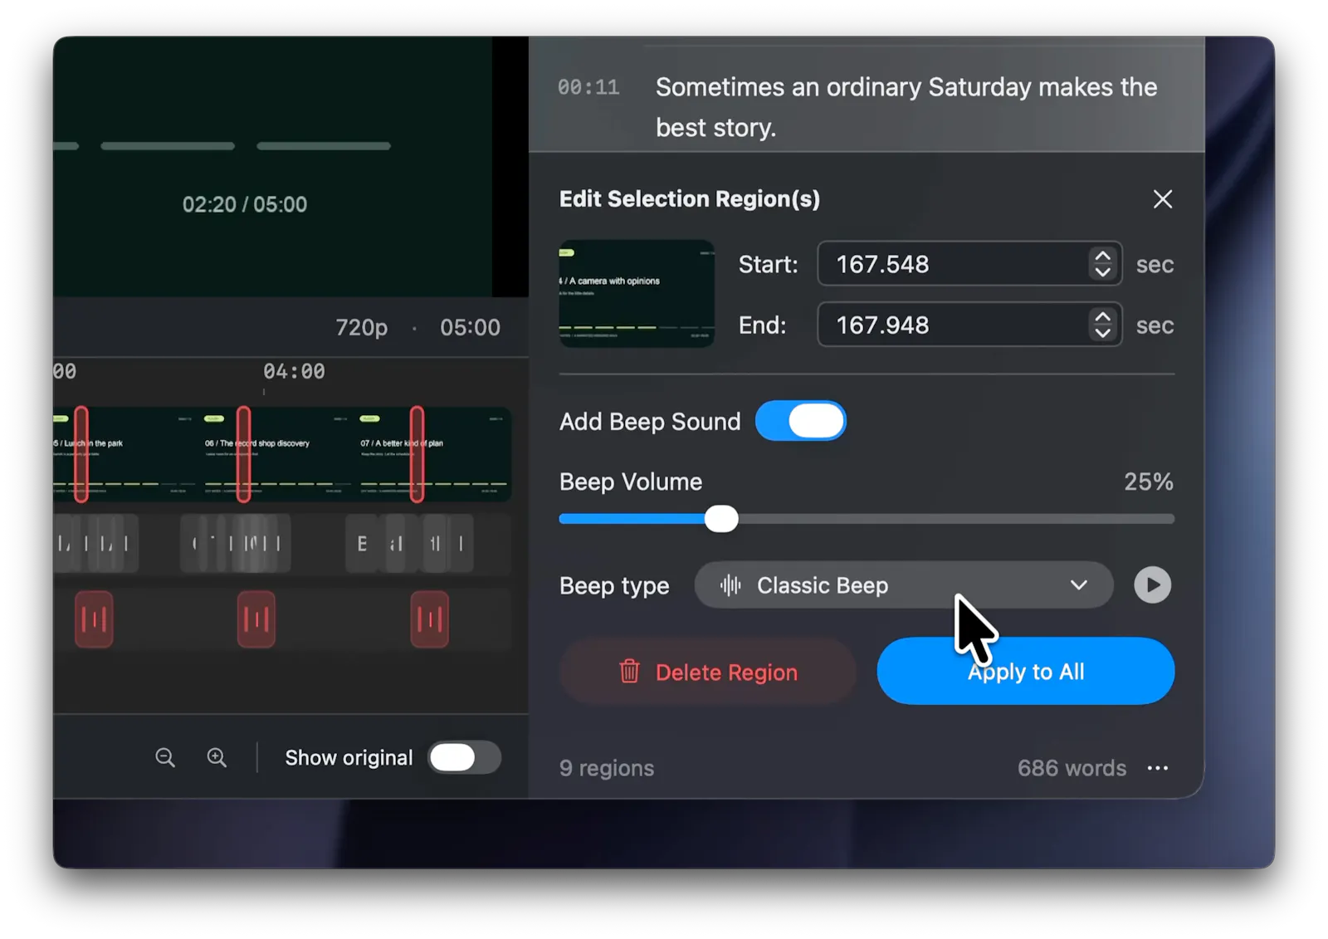Screen dimensions: 1328x939
Task: Click the 05:00 duration label
Action: [x=470, y=327]
